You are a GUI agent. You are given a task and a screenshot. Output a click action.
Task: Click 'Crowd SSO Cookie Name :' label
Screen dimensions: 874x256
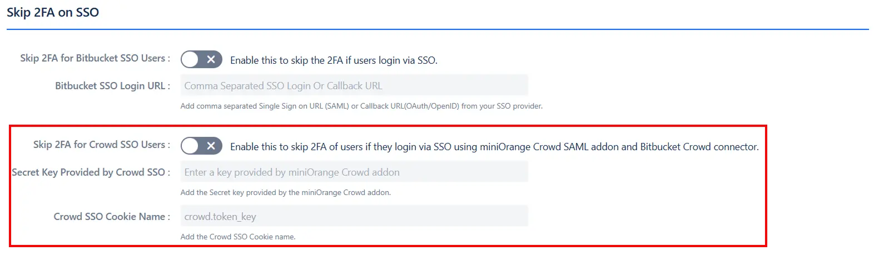[112, 217]
